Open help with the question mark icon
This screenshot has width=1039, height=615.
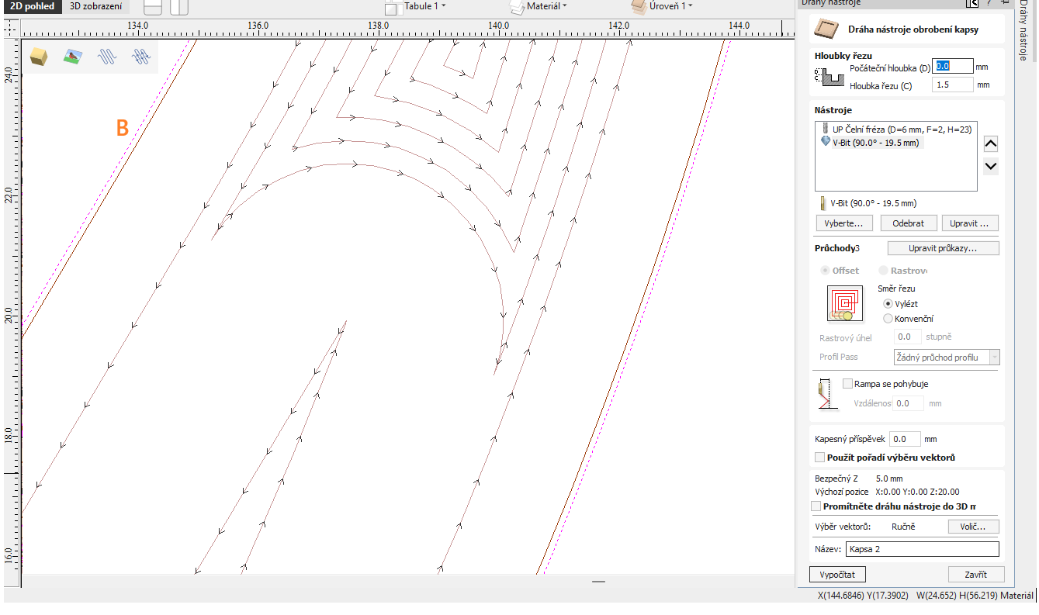(x=989, y=3)
